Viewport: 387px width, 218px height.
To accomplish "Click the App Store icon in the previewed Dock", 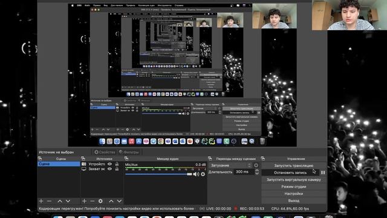I will (x=138, y=141).
